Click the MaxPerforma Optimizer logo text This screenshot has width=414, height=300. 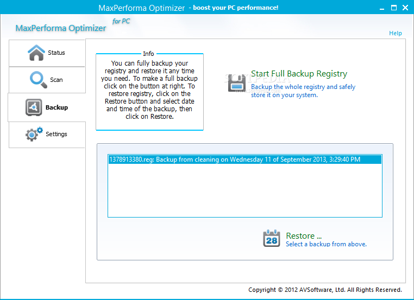[61, 28]
